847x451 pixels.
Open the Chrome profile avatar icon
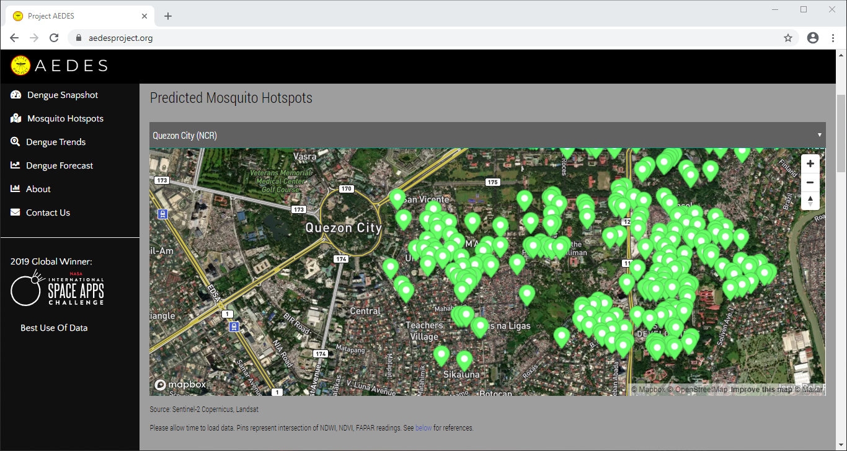tap(813, 38)
